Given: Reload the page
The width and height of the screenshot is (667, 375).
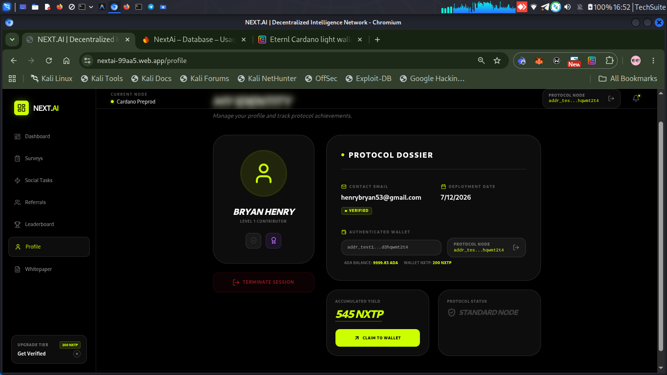Looking at the screenshot, I should point(49,61).
